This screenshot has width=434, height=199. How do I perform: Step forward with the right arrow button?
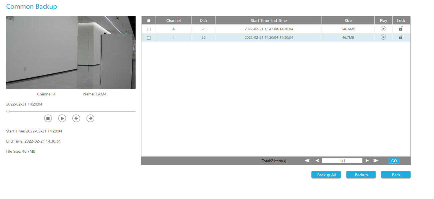tap(90, 118)
